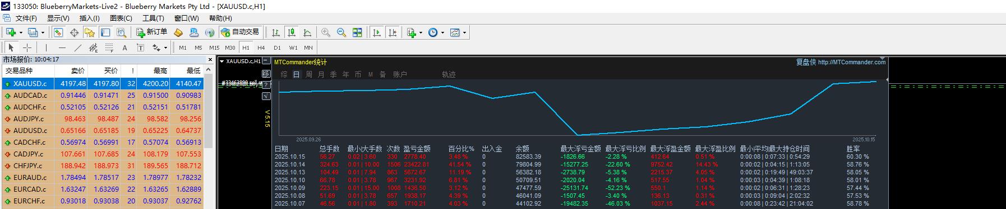Switch to the 月 monthly statistics tab

[321, 74]
